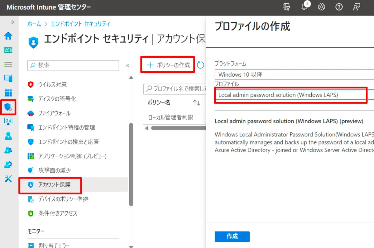
Task: Open the settings gear in header
Action: point(322,7)
